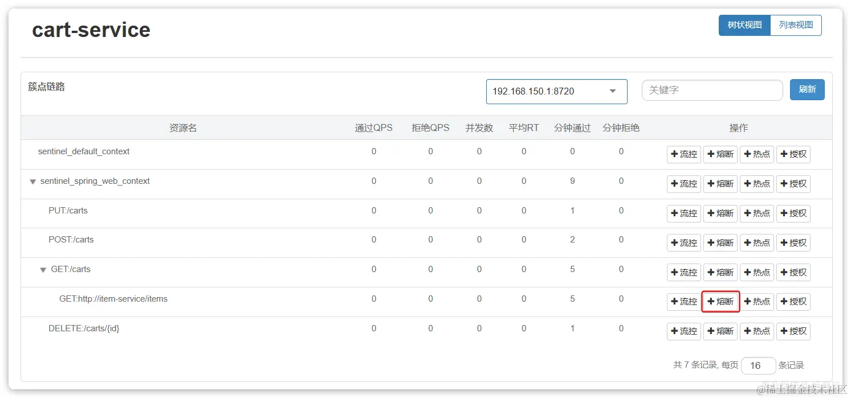Add 授权 rule for GET:http://item-service/items
851x399 pixels.
click(x=793, y=302)
